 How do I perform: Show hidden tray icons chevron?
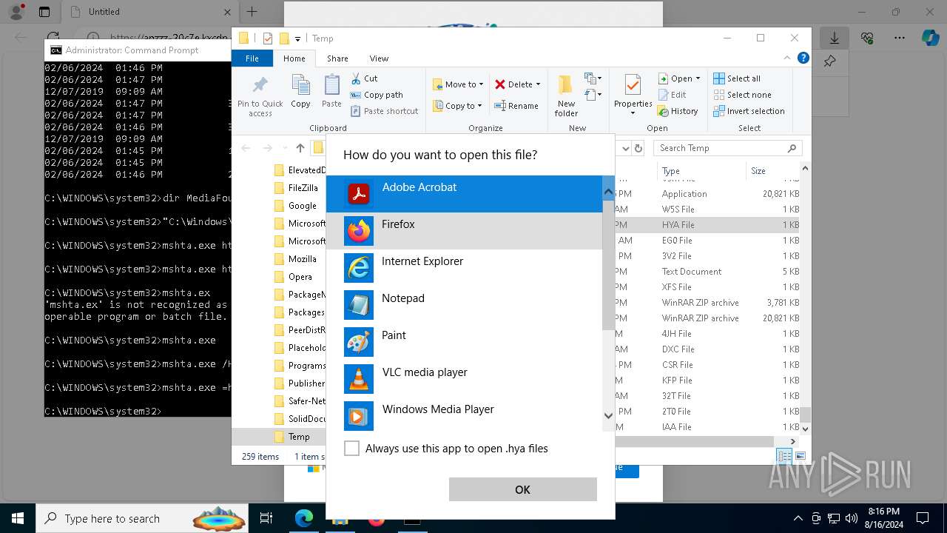pyautogui.click(x=798, y=518)
